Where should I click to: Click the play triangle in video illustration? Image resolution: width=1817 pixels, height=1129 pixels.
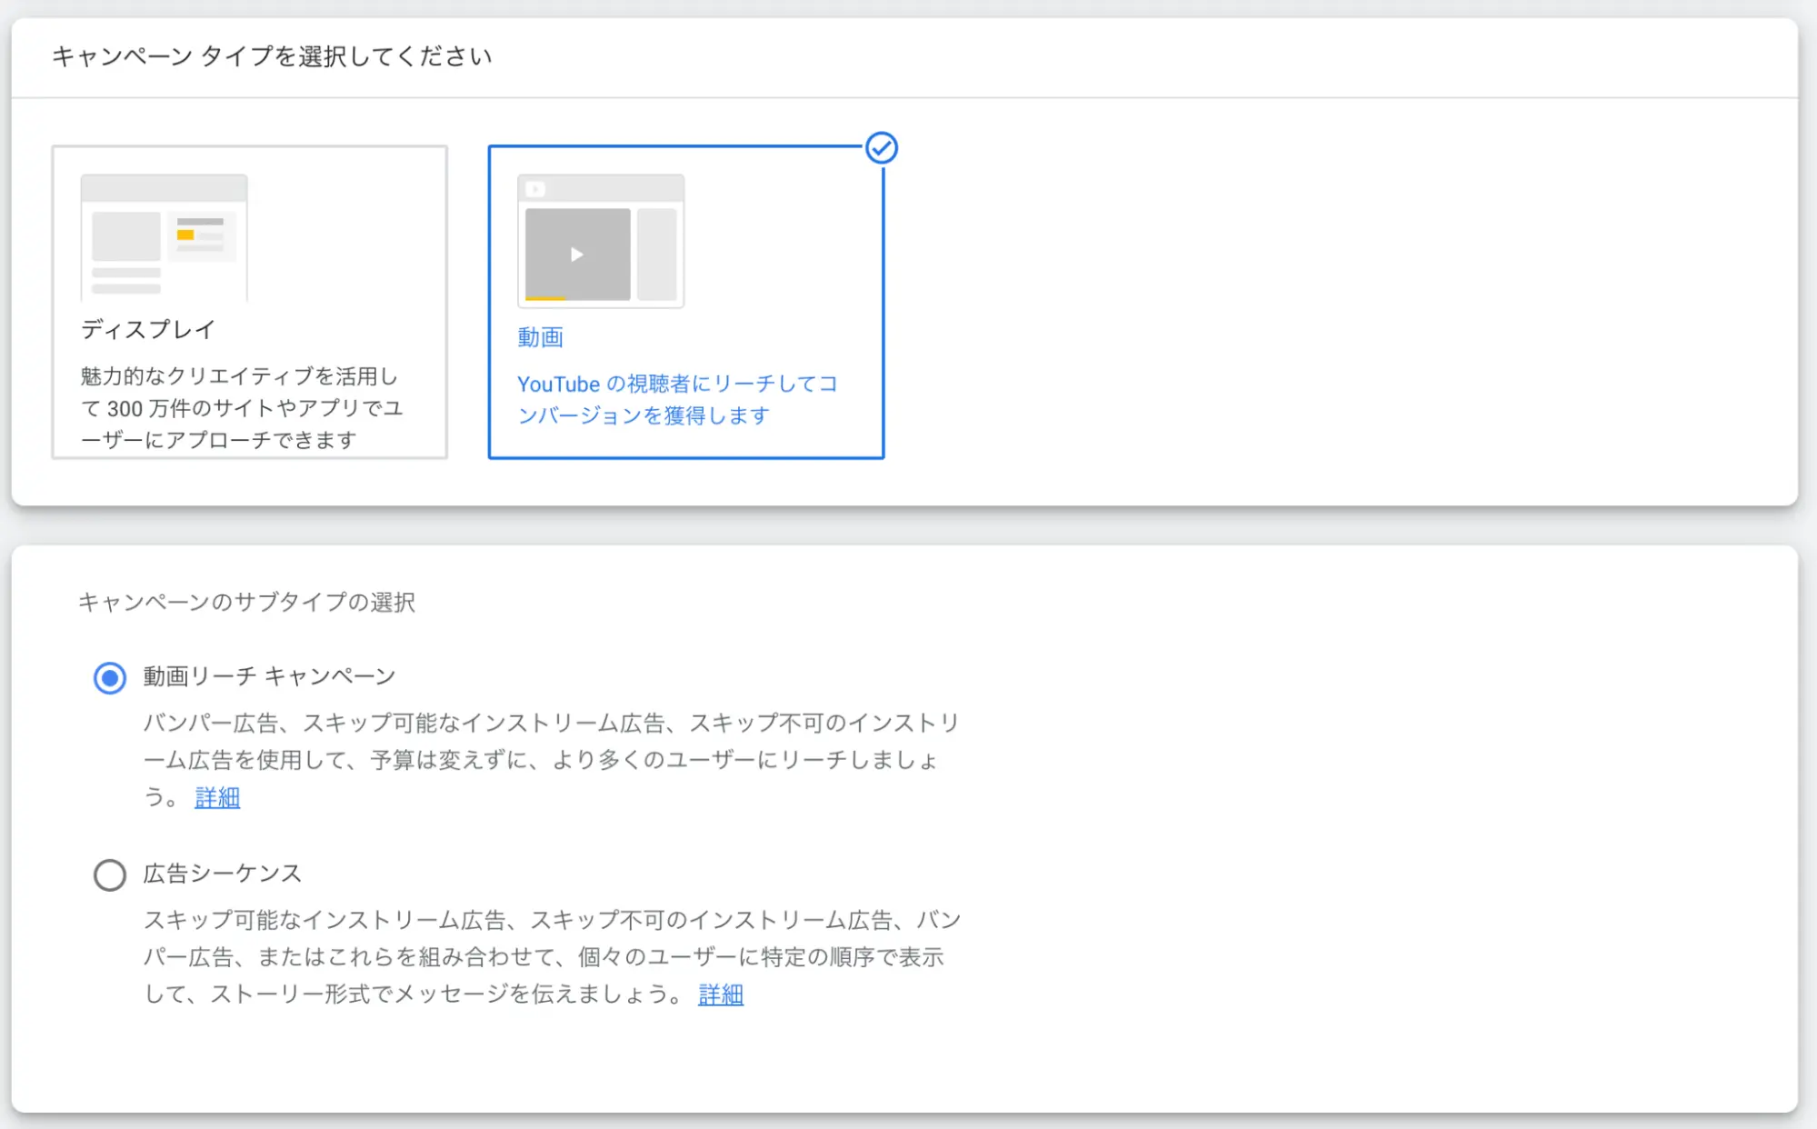pos(576,255)
